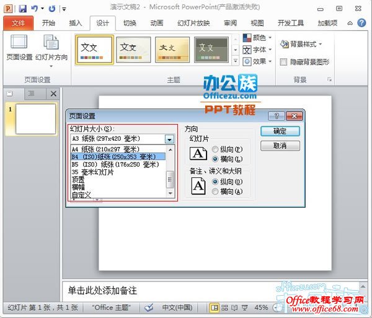Choose 顶置 from the size list
372x318 pixels.
click(118, 180)
